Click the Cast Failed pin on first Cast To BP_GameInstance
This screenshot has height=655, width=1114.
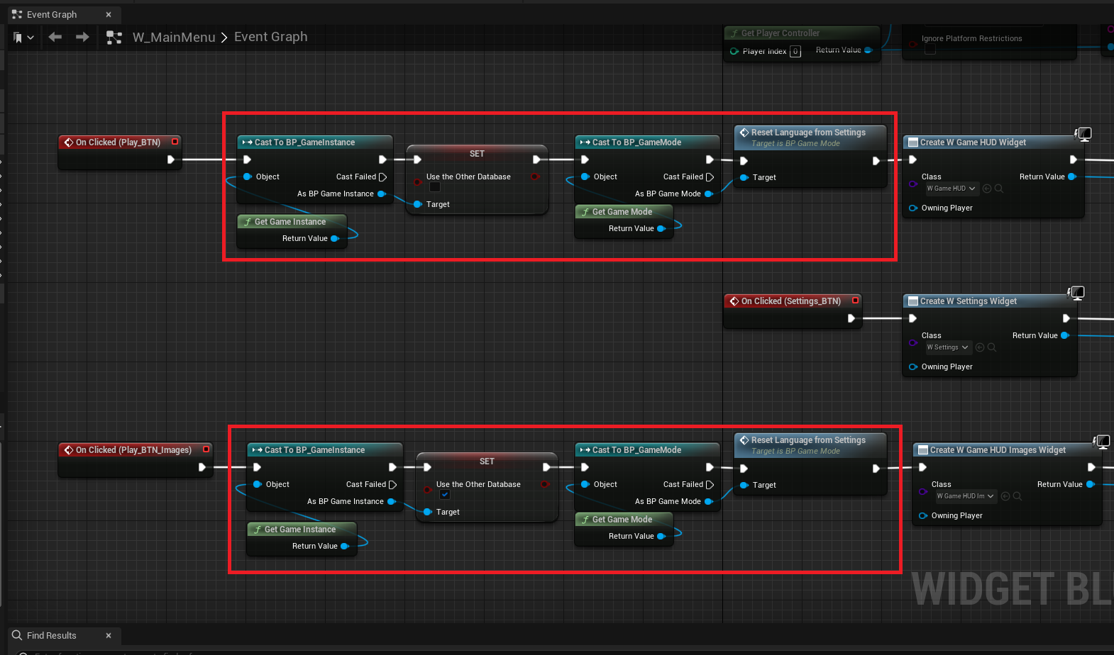coord(383,177)
